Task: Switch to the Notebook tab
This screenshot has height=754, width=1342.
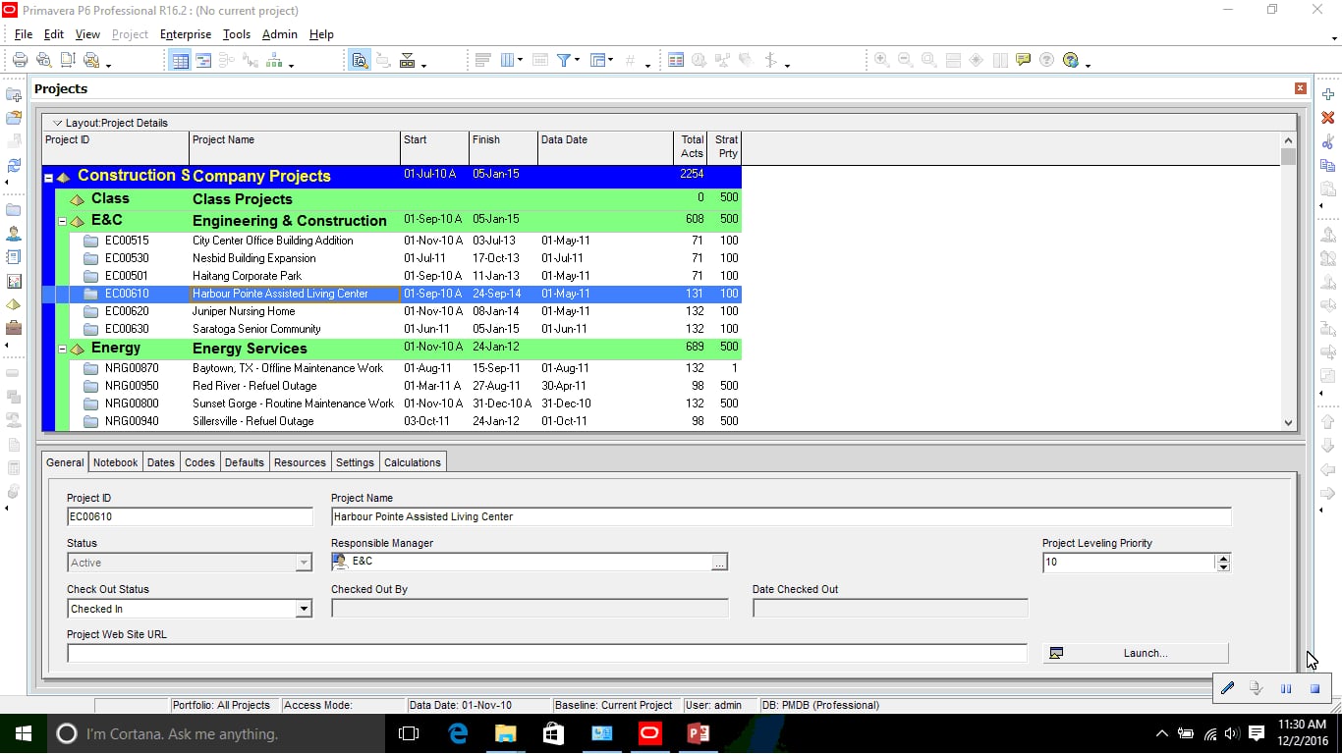Action: click(x=116, y=462)
